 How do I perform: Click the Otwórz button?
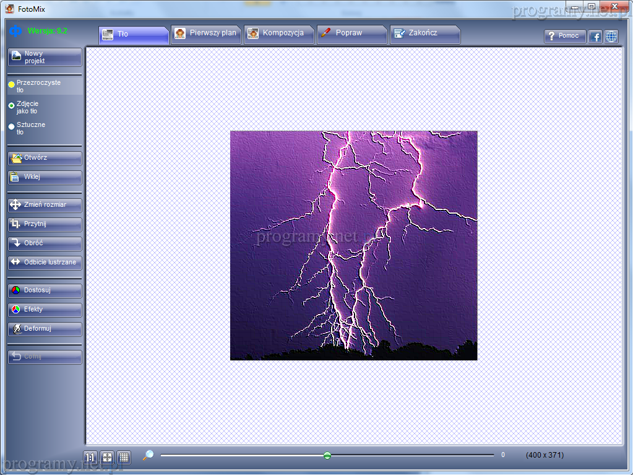tap(45, 158)
